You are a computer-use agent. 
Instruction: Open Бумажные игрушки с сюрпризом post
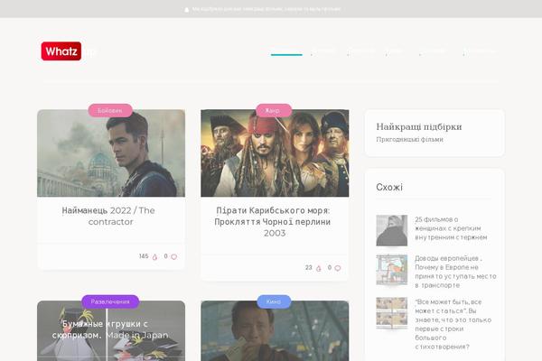[110, 329]
